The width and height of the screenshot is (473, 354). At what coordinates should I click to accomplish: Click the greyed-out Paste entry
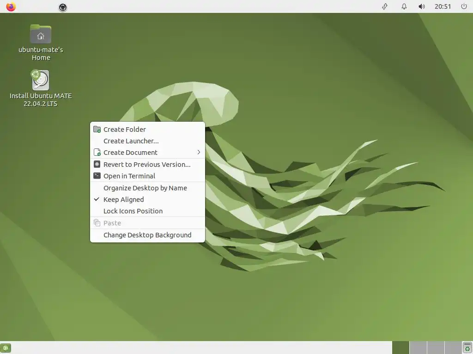point(147,223)
